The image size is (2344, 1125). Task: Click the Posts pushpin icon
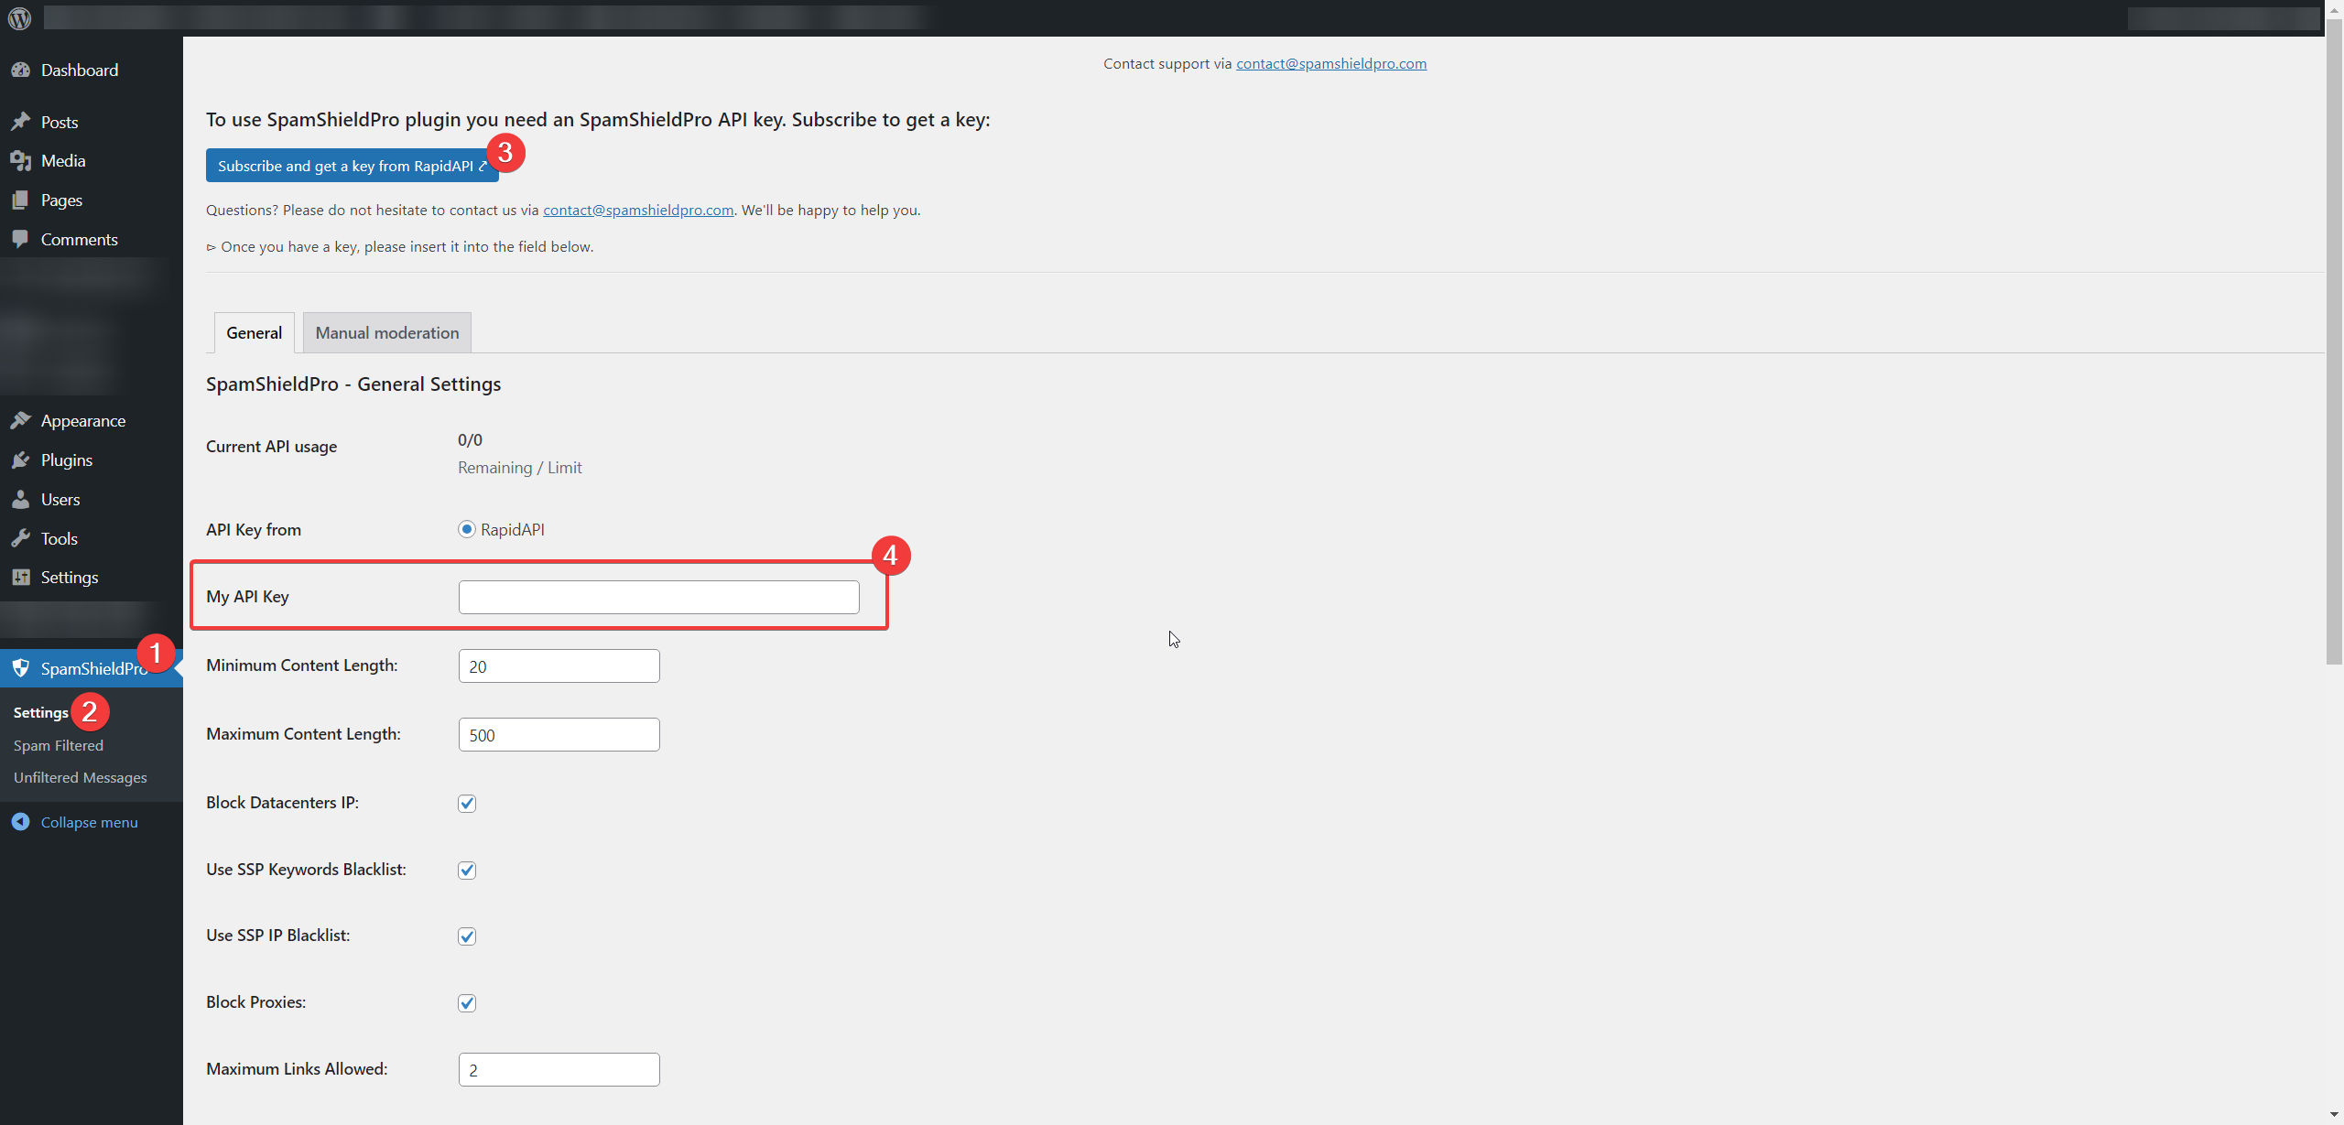click(x=20, y=122)
